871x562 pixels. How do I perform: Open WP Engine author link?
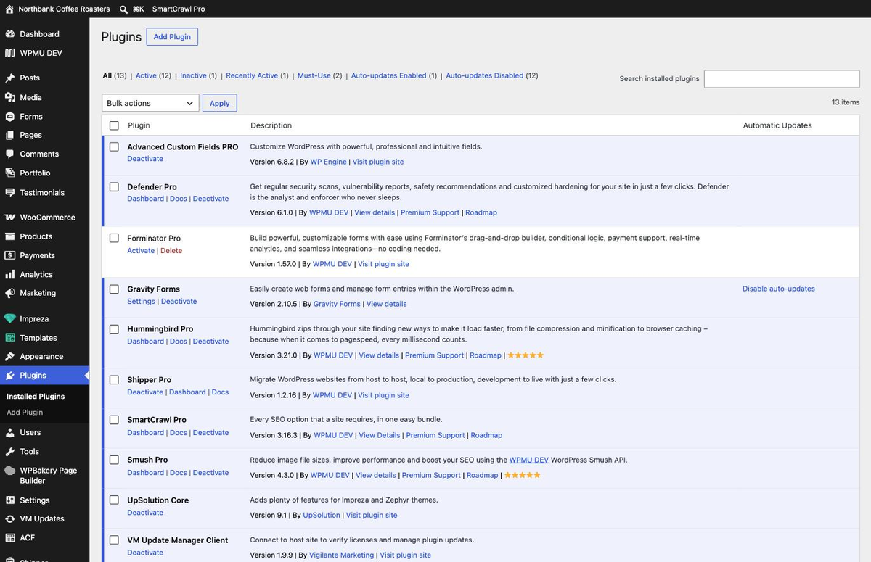click(329, 162)
